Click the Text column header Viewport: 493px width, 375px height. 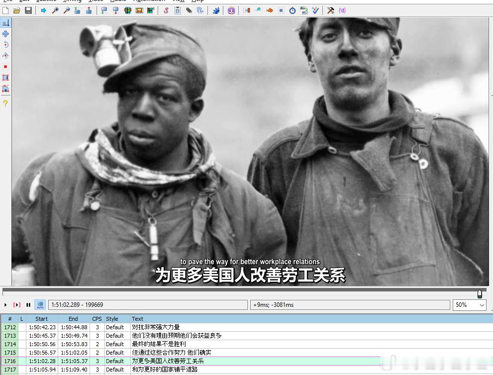137,319
